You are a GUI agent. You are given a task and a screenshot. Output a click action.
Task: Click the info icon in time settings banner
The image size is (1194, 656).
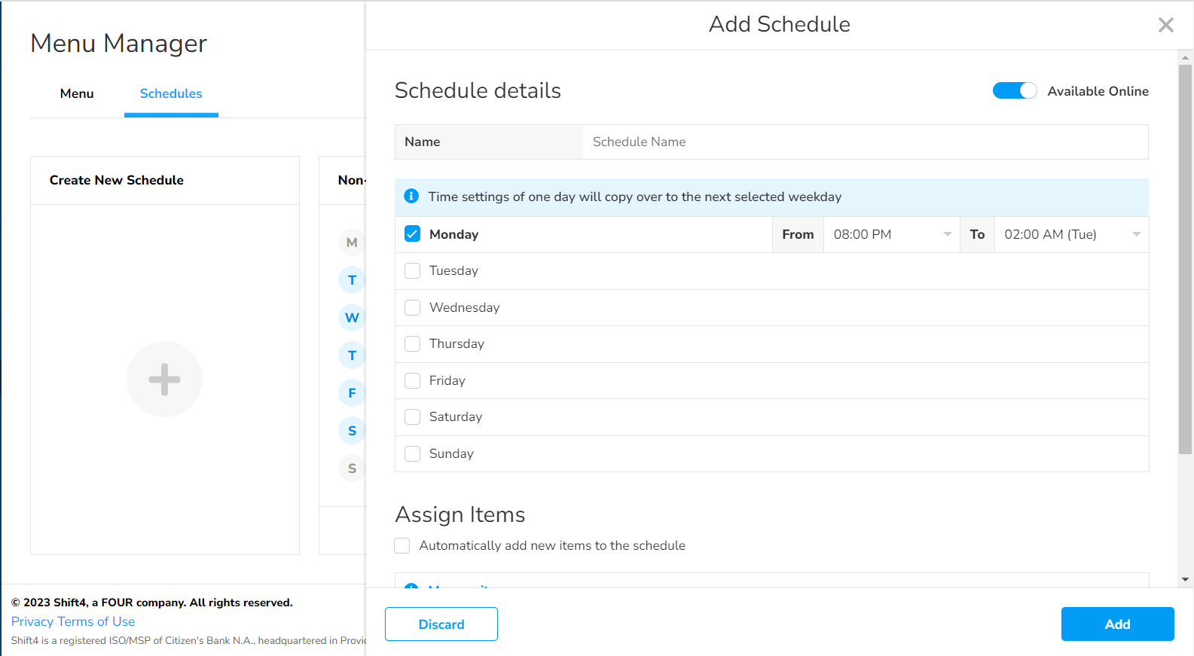pyautogui.click(x=411, y=197)
